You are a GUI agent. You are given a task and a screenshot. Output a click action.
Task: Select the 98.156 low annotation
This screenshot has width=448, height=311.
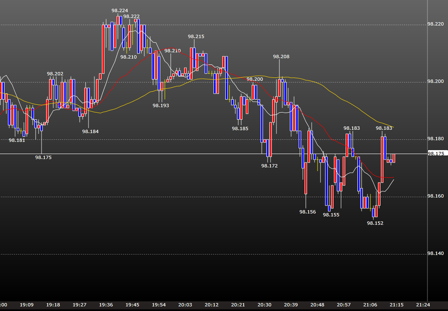pyautogui.click(x=308, y=212)
